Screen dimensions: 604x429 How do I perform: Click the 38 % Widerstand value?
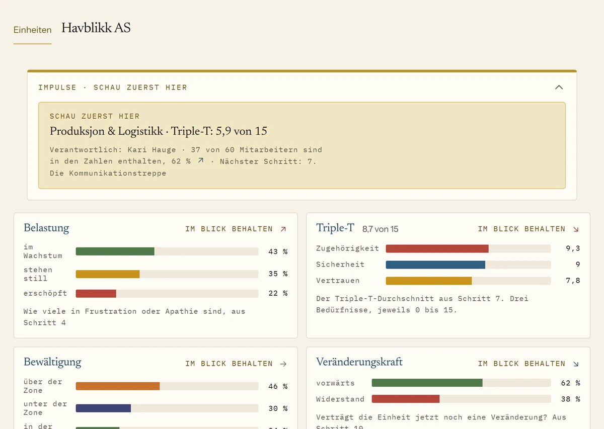[571, 399]
